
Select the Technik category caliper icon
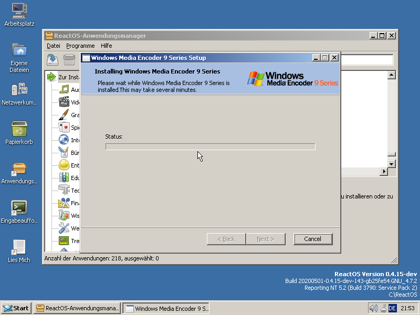click(x=64, y=190)
